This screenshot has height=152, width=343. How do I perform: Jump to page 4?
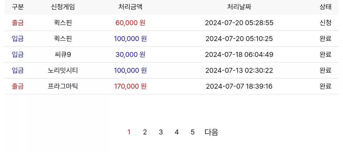tap(177, 132)
